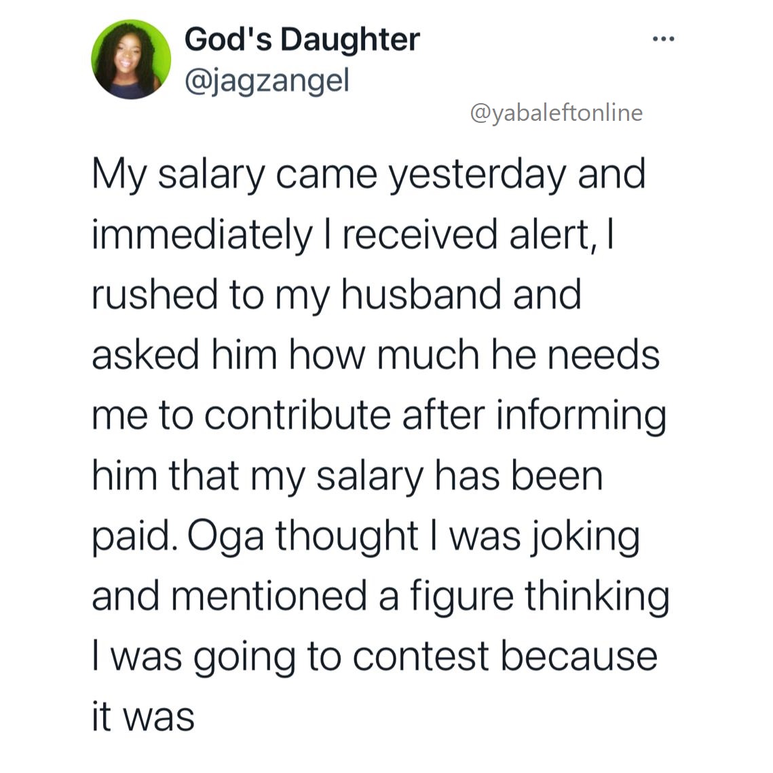Click the line 'My salary came yesterday and'
773x773 pixels.
[x=369, y=174]
